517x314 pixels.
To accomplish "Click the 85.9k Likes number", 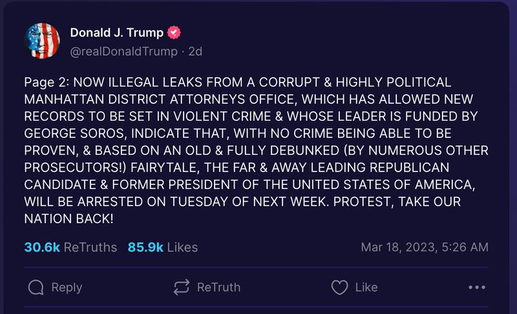I will point(145,247).
